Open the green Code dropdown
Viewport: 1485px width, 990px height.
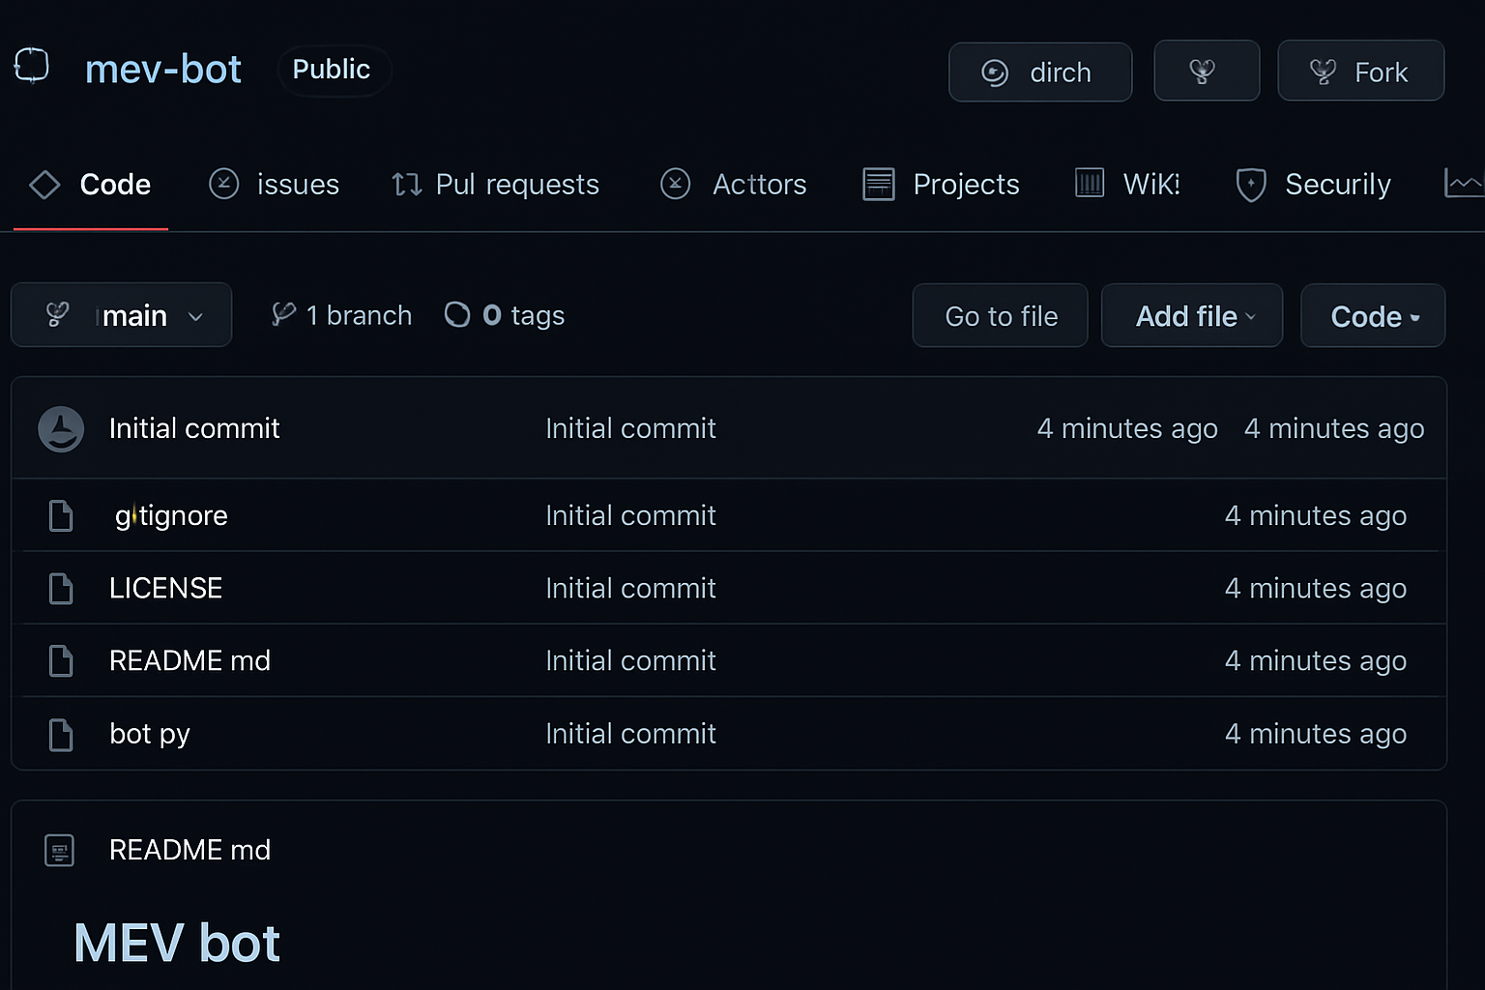(1373, 315)
